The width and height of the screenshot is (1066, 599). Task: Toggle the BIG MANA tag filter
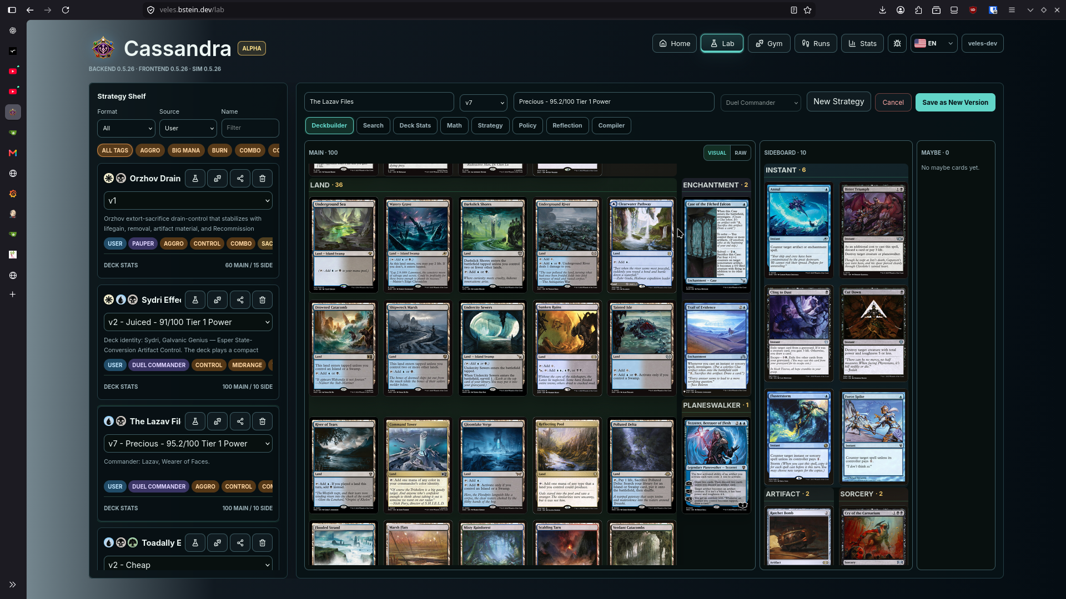(186, 150)
